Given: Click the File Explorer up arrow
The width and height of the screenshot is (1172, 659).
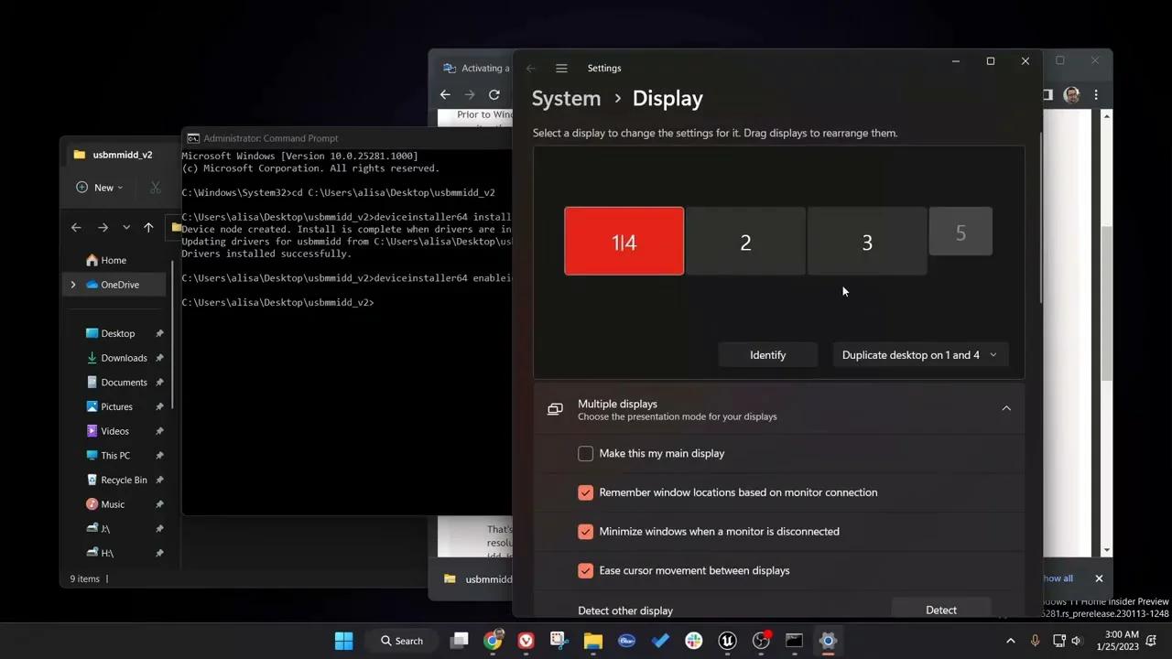Looking at the screenshot, I should [x=148, y=228].
